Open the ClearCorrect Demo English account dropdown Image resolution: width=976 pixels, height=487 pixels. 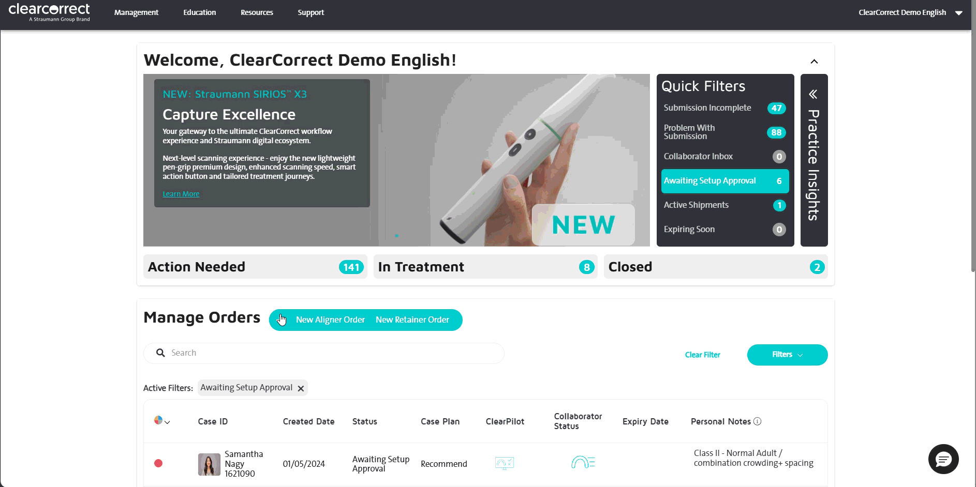point(910,12)
